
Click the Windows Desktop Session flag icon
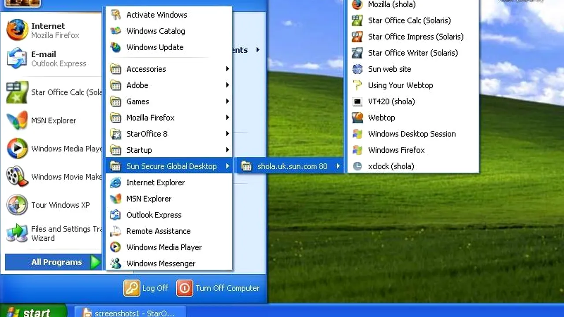click(x=357, y=134)
